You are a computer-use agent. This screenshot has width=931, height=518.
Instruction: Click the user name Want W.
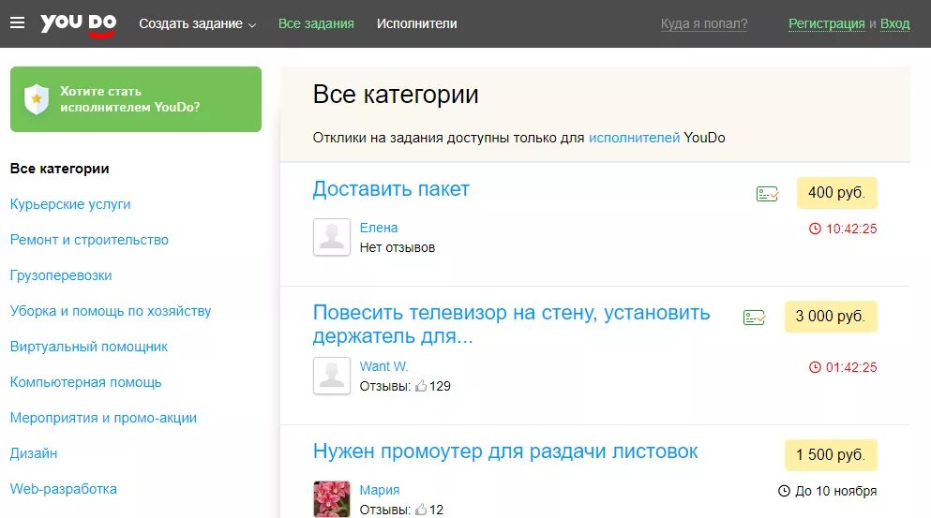click(383, 366)
